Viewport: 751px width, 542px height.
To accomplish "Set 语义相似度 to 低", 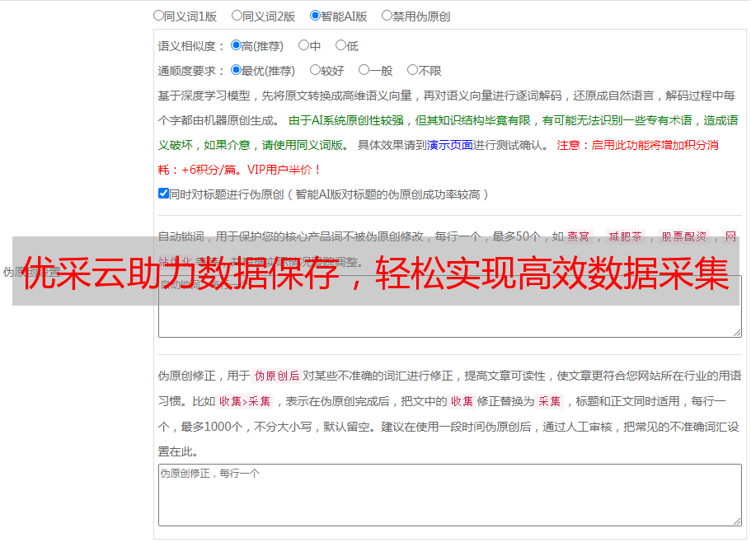I will coord(340,45).
